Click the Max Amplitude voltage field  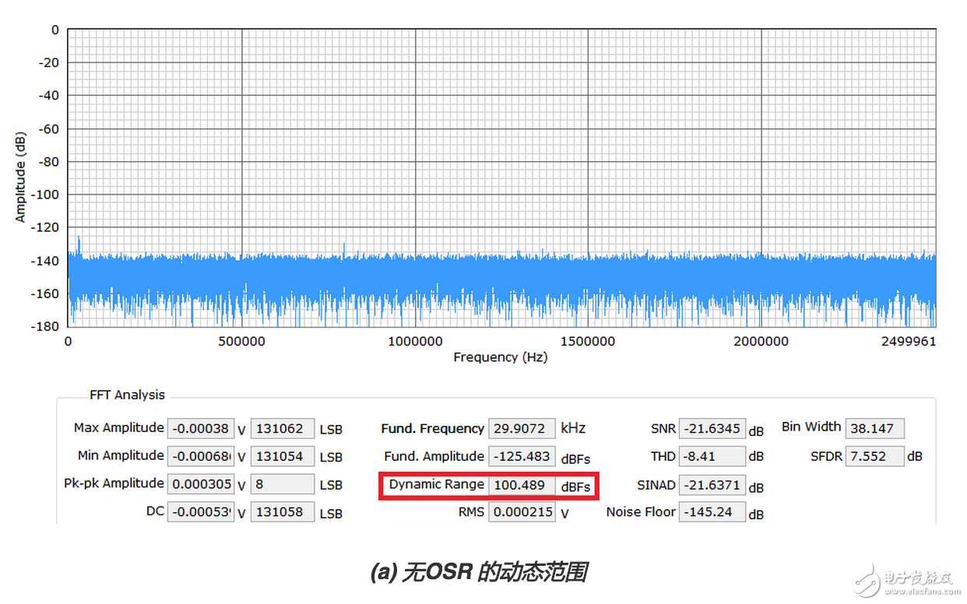201,429
